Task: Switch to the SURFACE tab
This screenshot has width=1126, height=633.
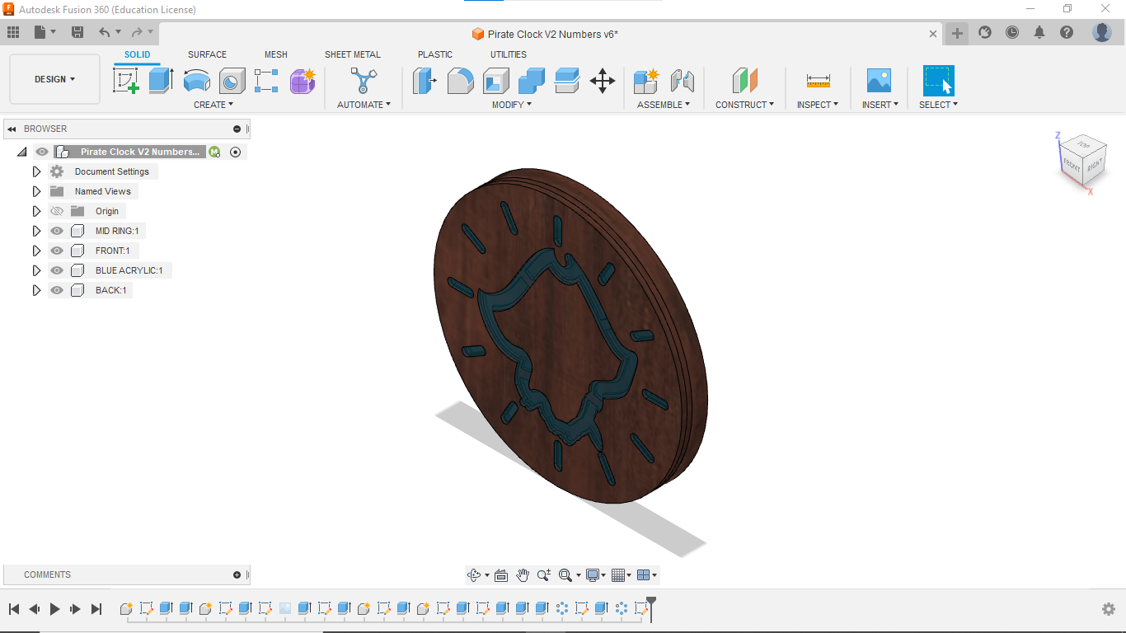Action: tap(207, 54)
